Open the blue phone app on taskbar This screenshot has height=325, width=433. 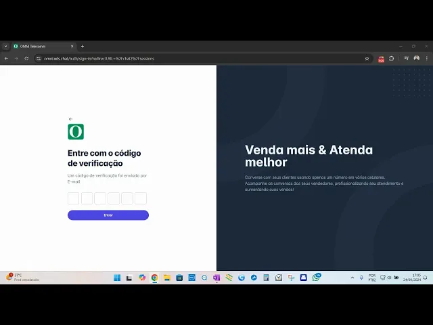[x=242, y=278]
